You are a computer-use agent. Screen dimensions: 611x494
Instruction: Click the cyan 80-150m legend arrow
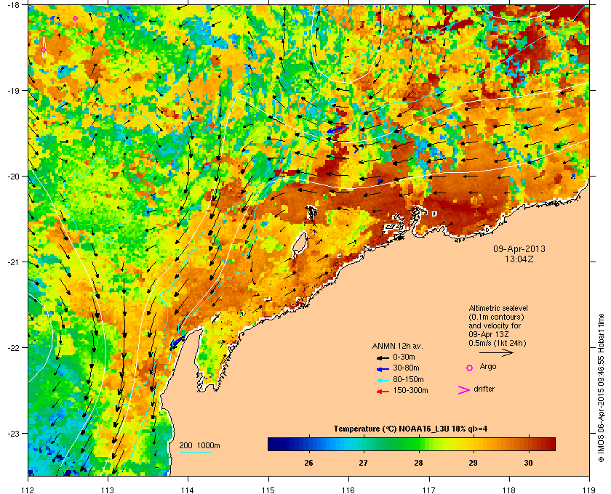point(383,381)
